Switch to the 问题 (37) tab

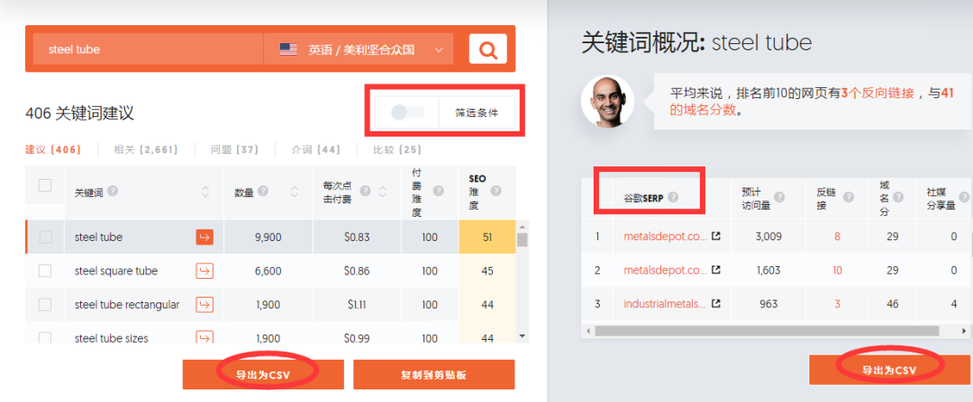pos(234,149)
